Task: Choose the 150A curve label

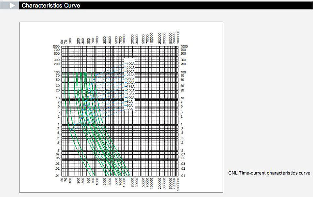Action: pos(131,90)
